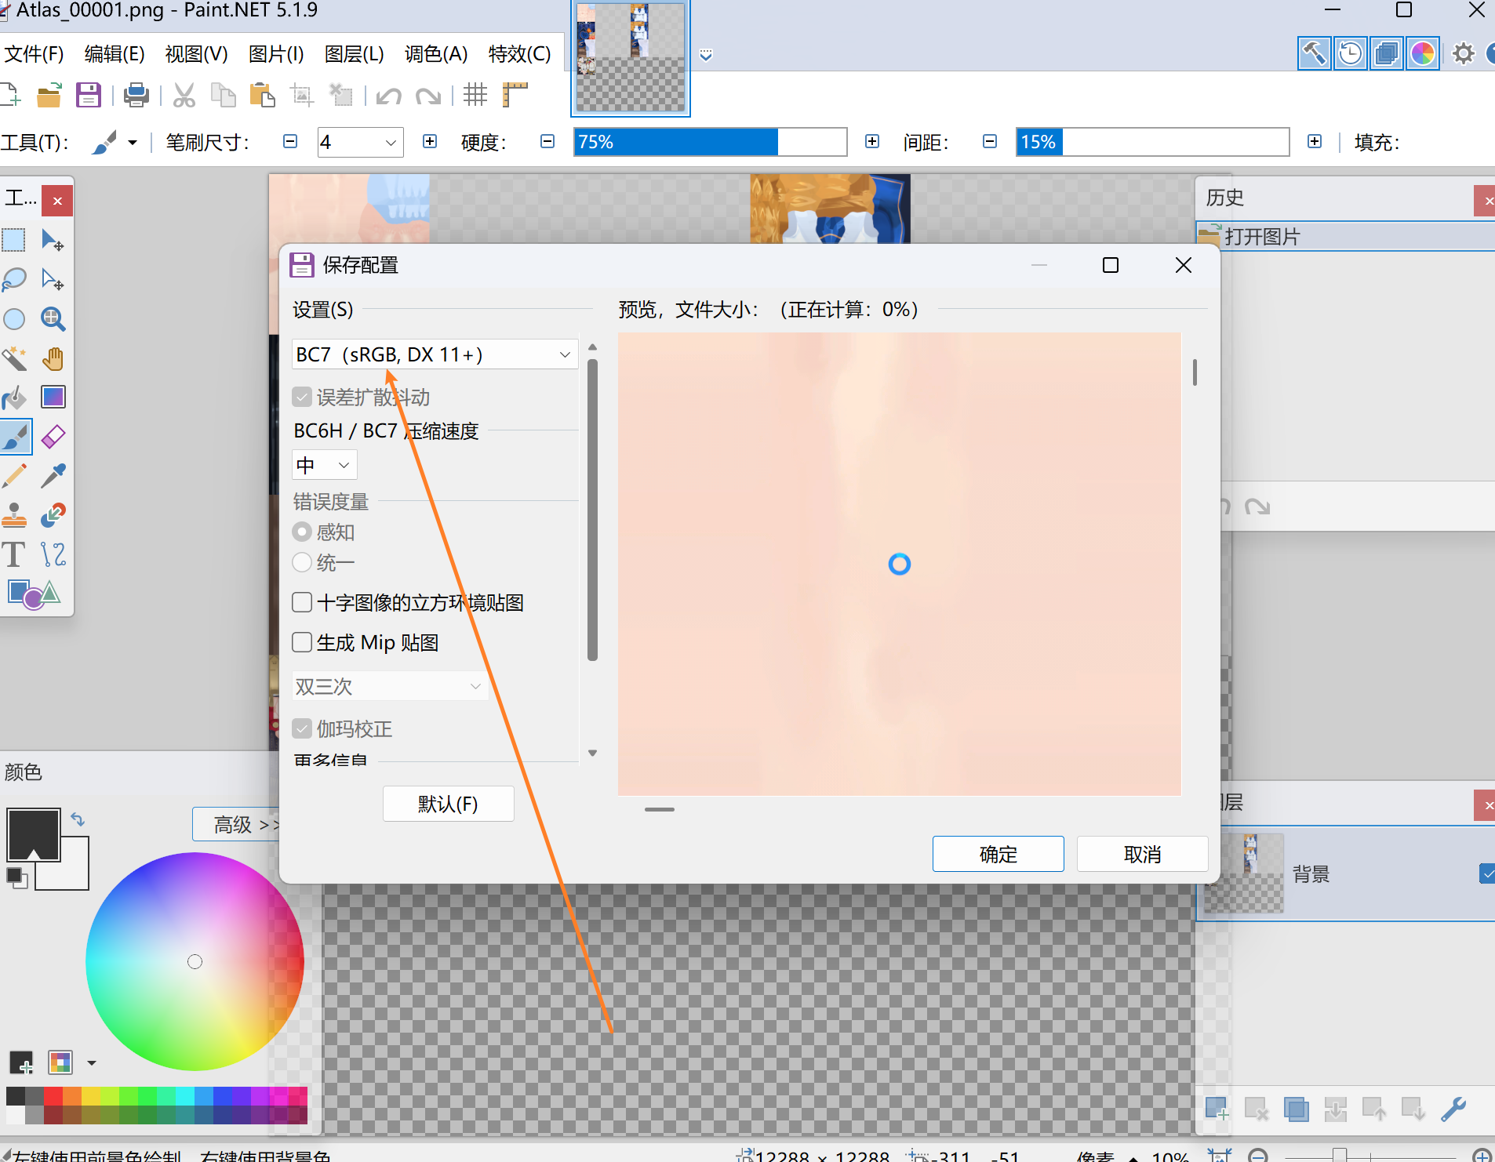The height and width of the screenshot is (1162, 1495).
Task: Open the brush size dropdown
Action: point(390,143)
